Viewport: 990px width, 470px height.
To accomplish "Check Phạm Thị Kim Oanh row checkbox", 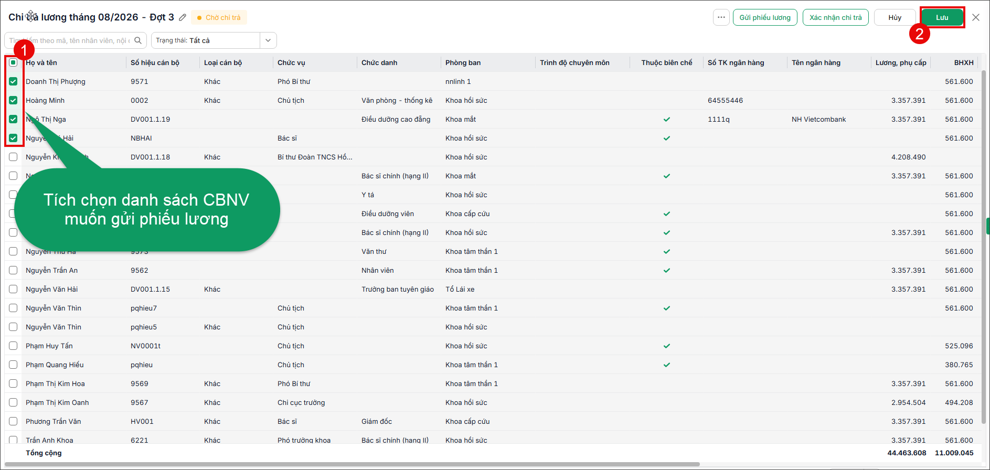I will click(x=13, y=402).
